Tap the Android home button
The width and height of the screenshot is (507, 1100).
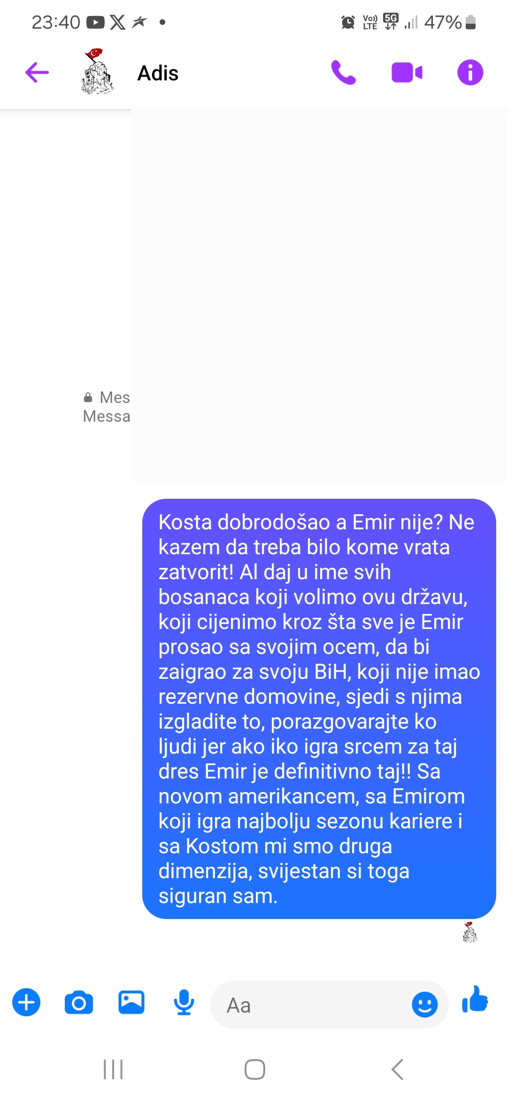point(255,1069)
